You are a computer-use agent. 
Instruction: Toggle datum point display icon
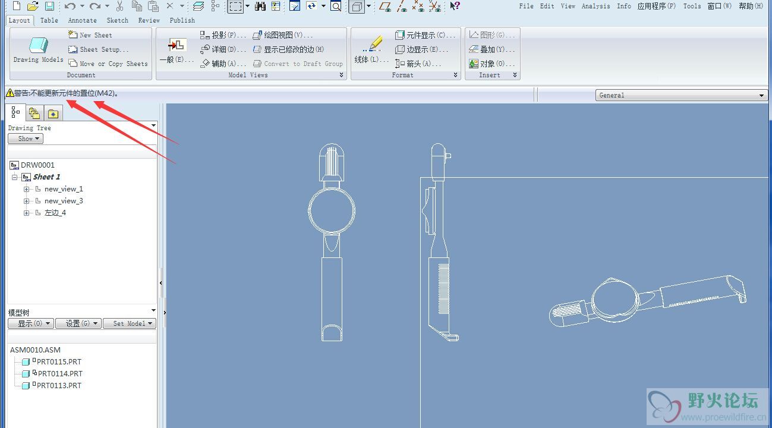tap(419, 6)
